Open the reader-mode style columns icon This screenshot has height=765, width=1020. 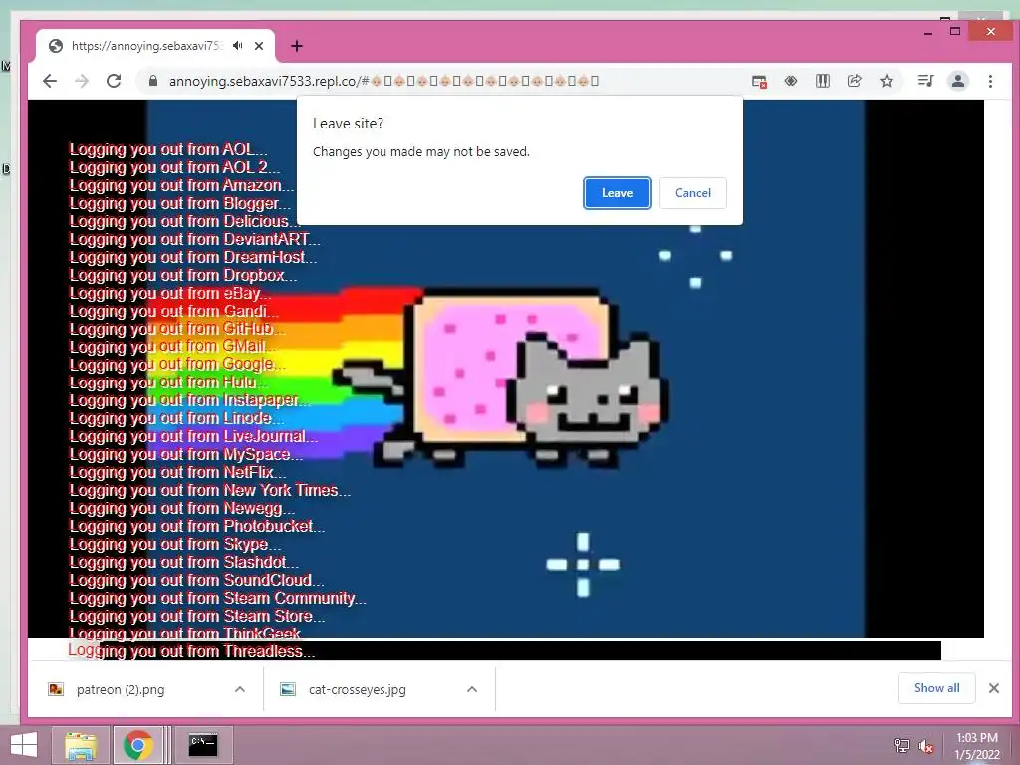pyautogui.click(x=822, y=81)
